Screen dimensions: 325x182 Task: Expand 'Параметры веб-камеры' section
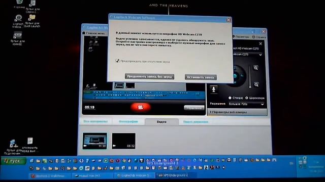coord(237,112)
